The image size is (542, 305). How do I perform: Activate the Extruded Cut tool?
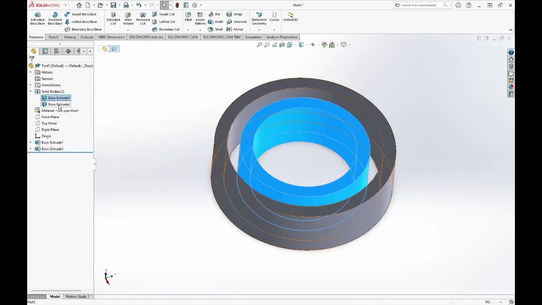[113, 18]
